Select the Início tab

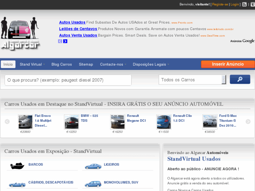8,64
